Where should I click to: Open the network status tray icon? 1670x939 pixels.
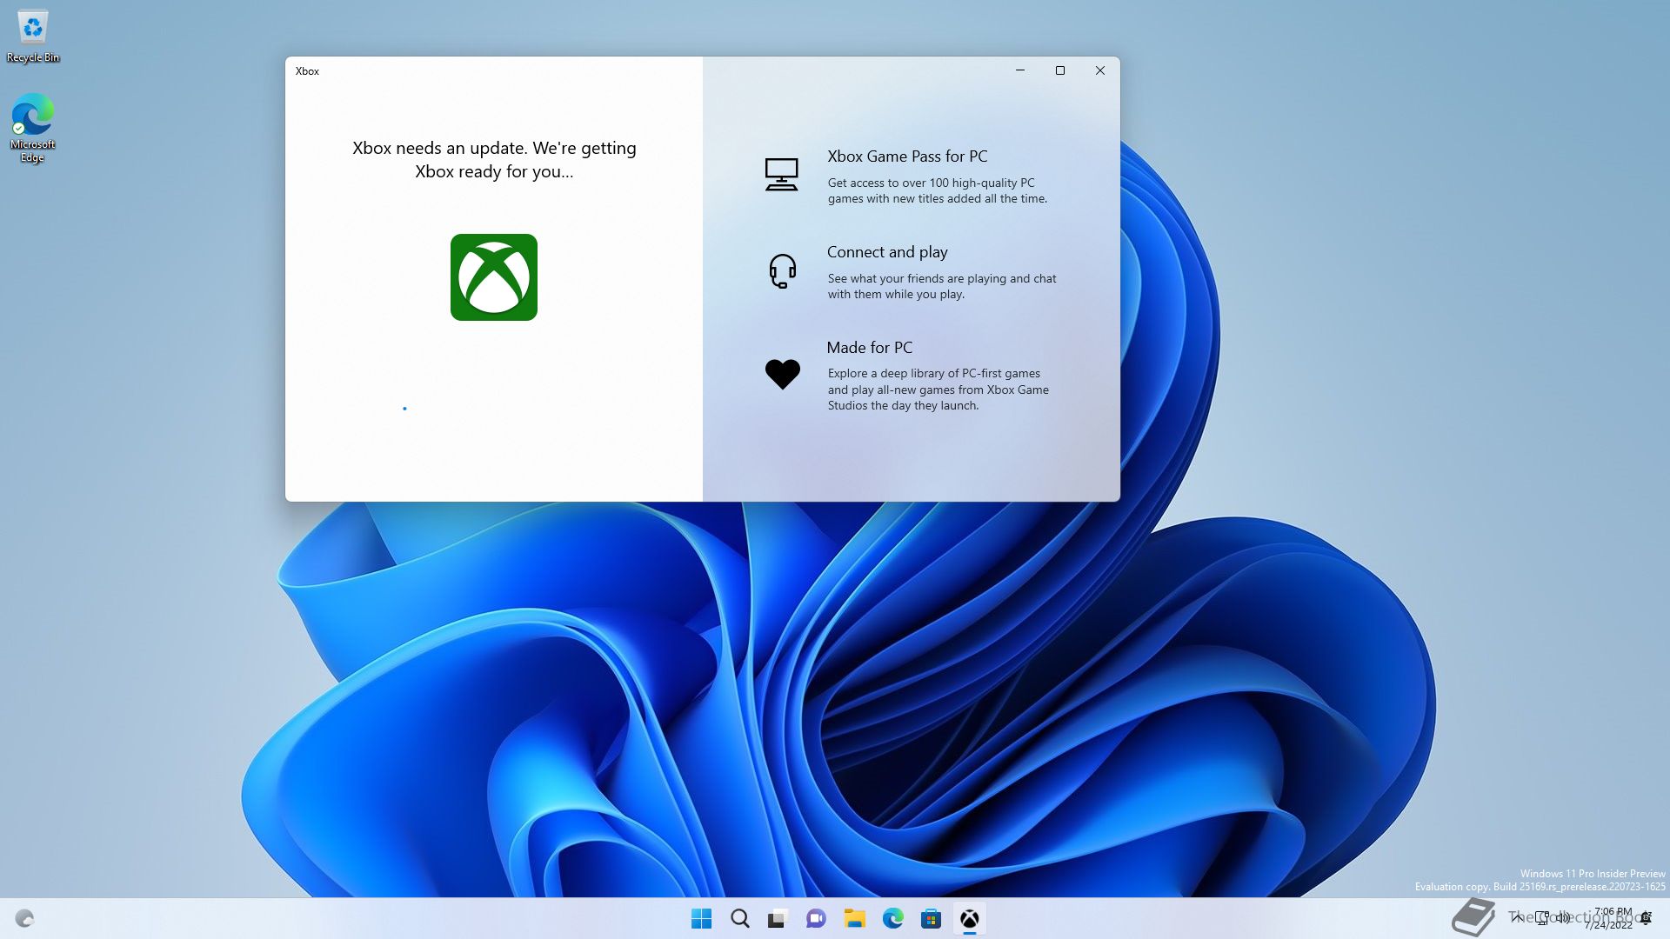(x=1542, y=917)
